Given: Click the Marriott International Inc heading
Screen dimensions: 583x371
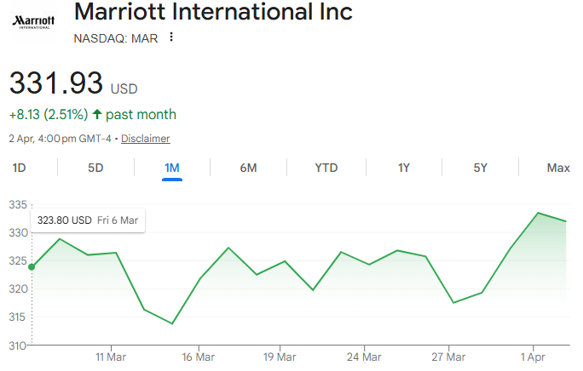Looking at the screenshot, I should tap(213, 13).
